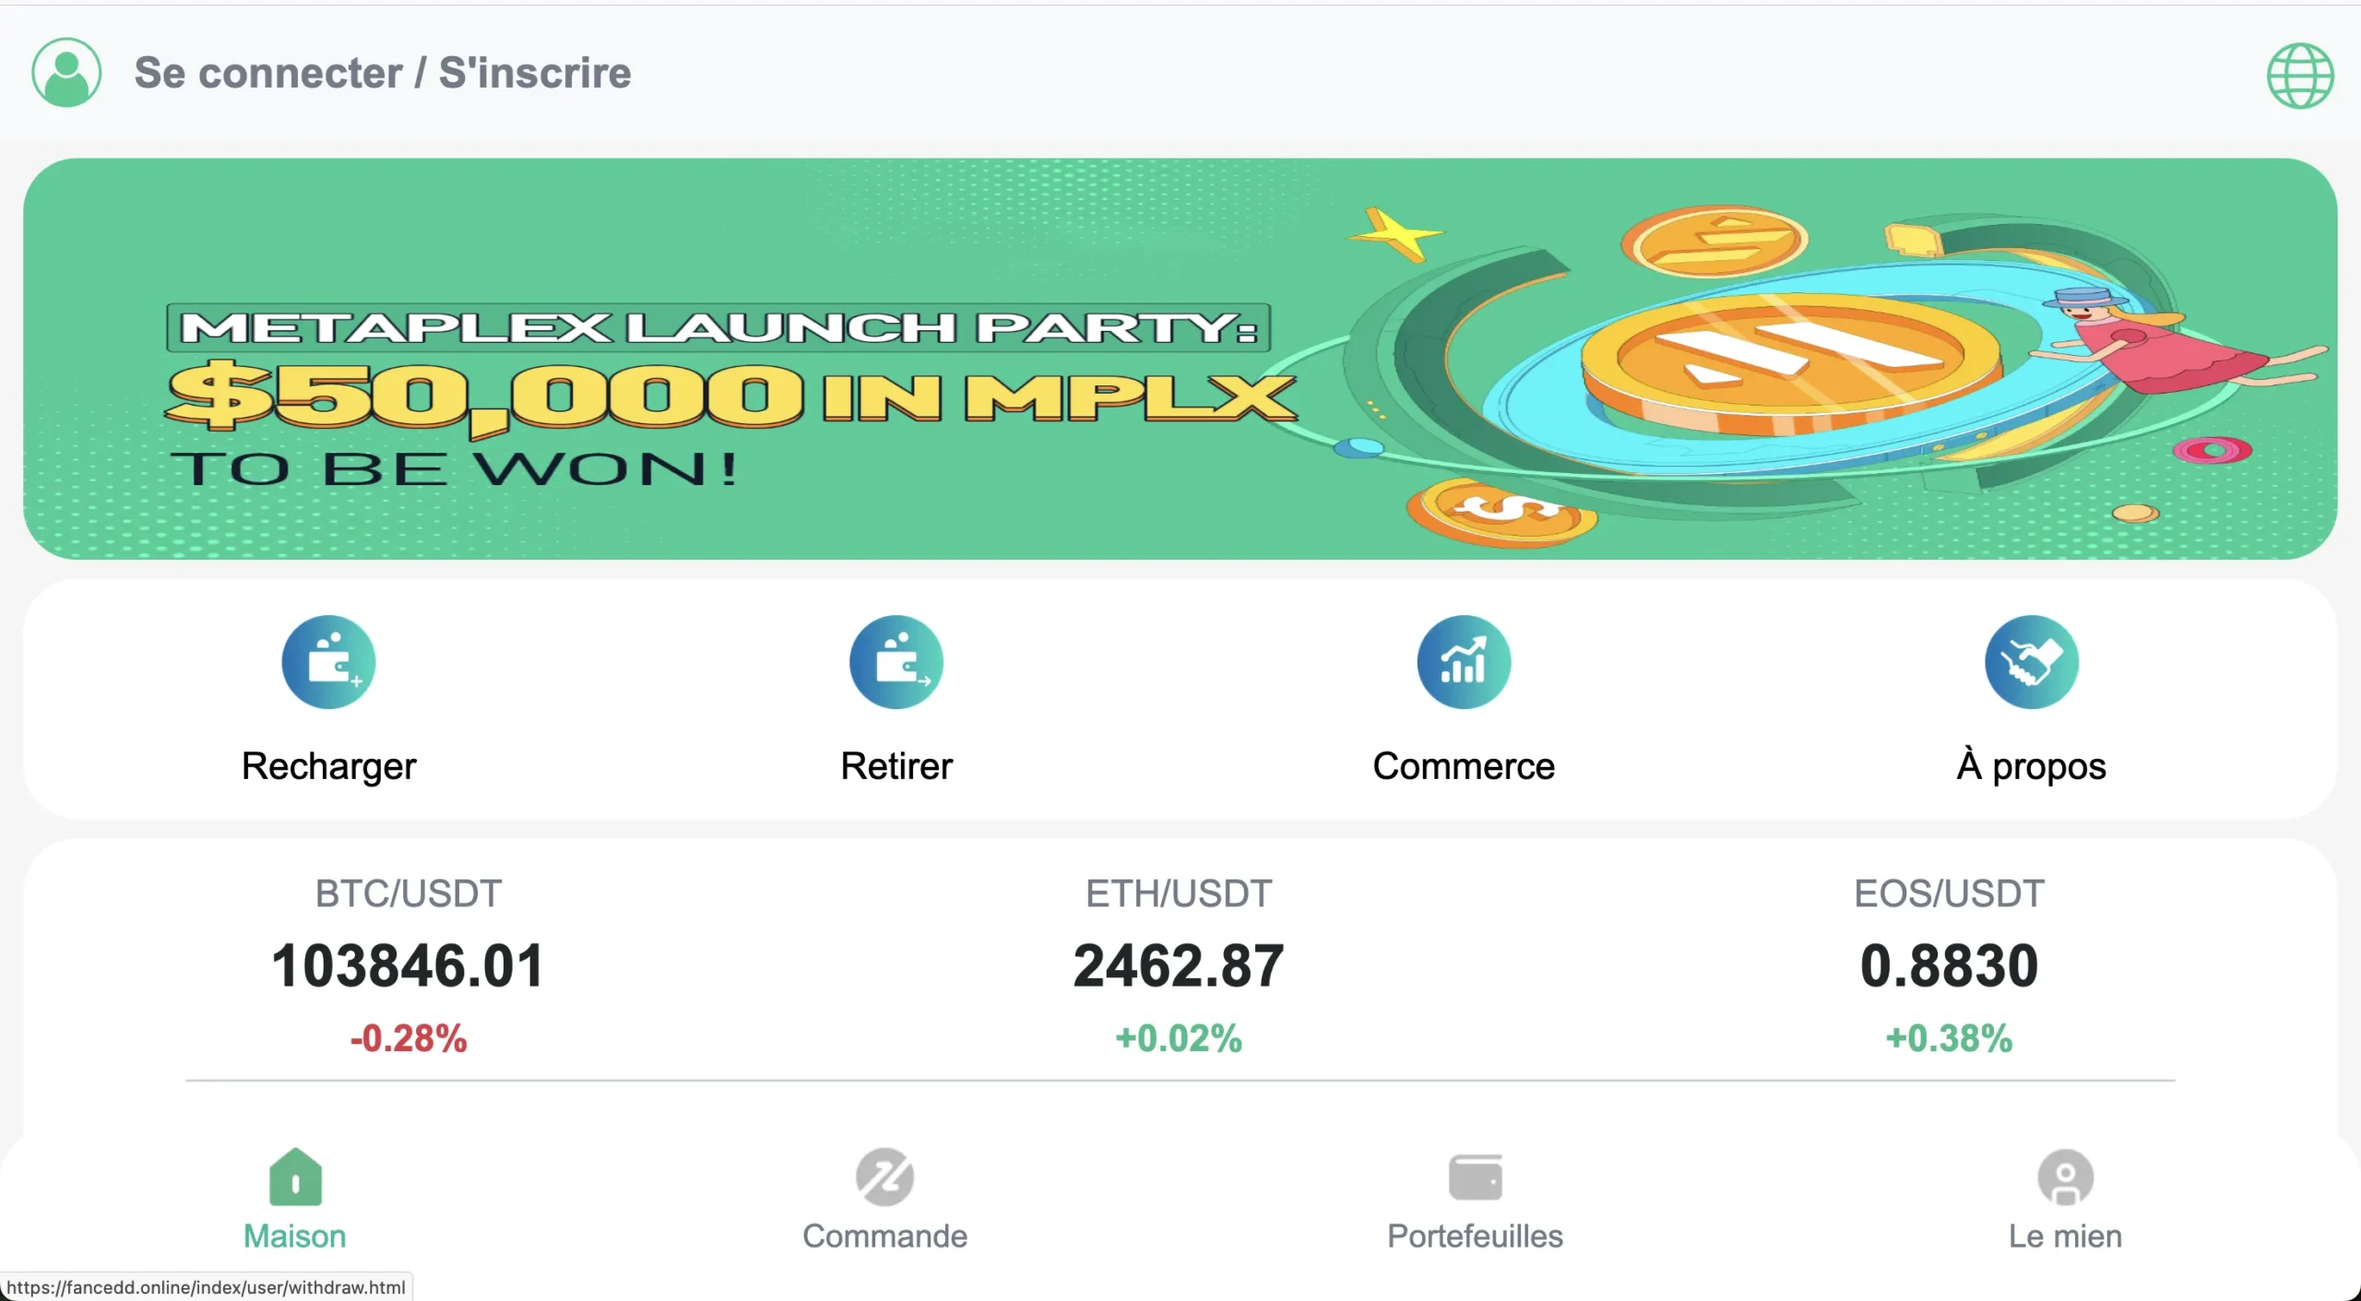Click Se connecter / S'inscrire link

(x=383, y=73)
